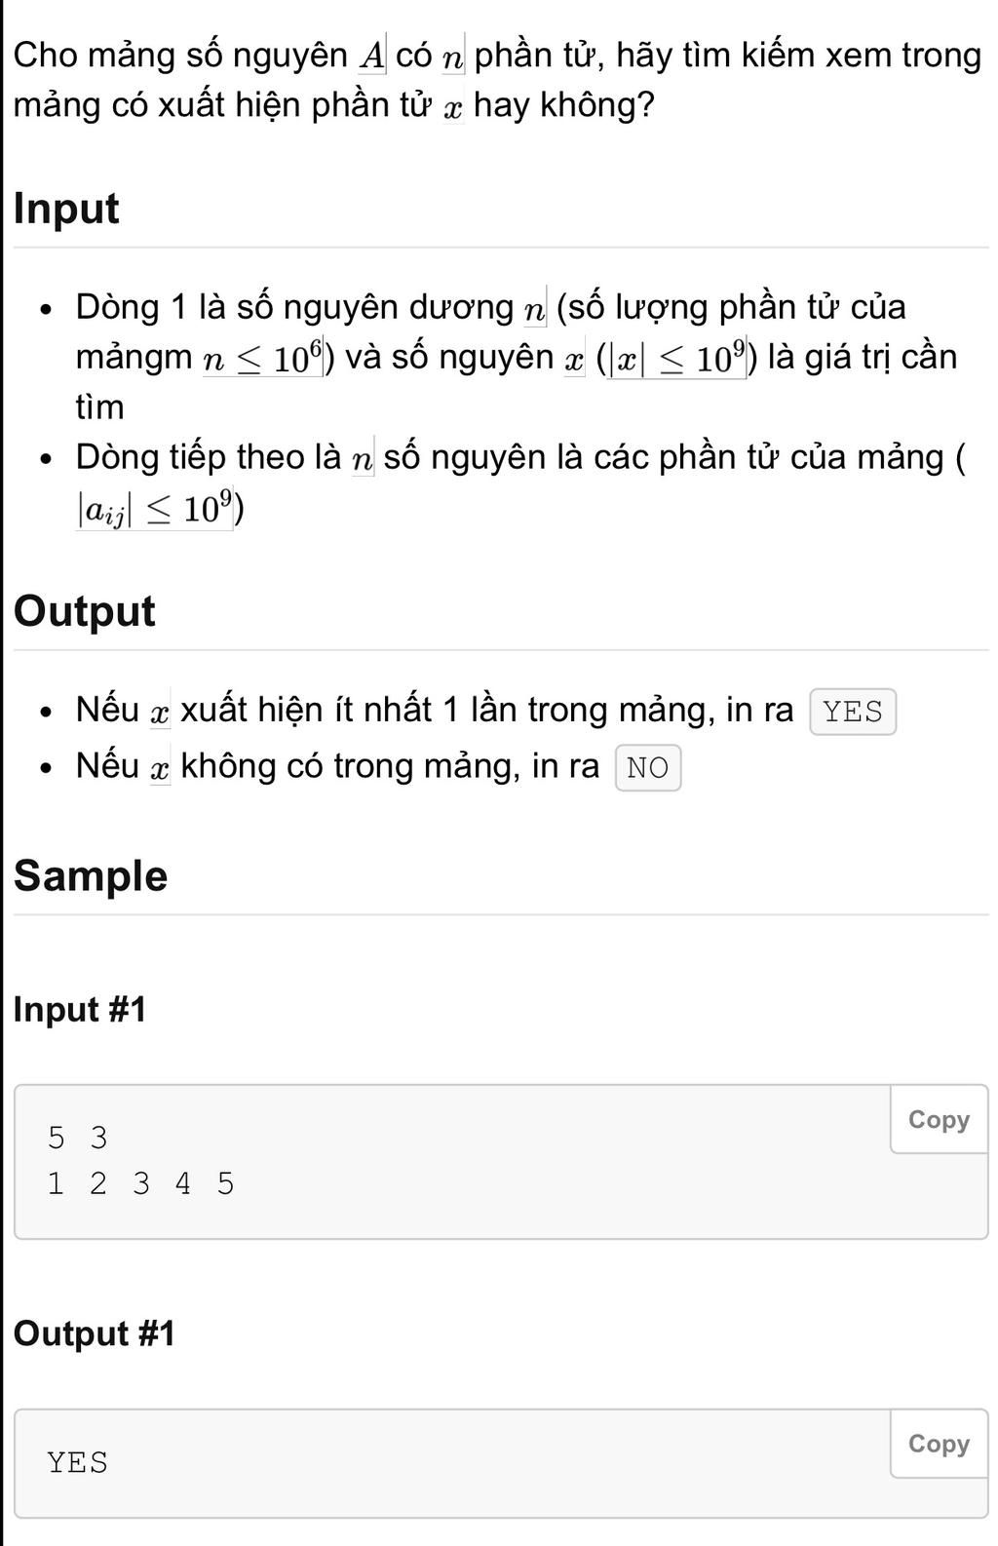Click the Input section heading
This screenshot has height=1546, width=998.
coord(66,209)
